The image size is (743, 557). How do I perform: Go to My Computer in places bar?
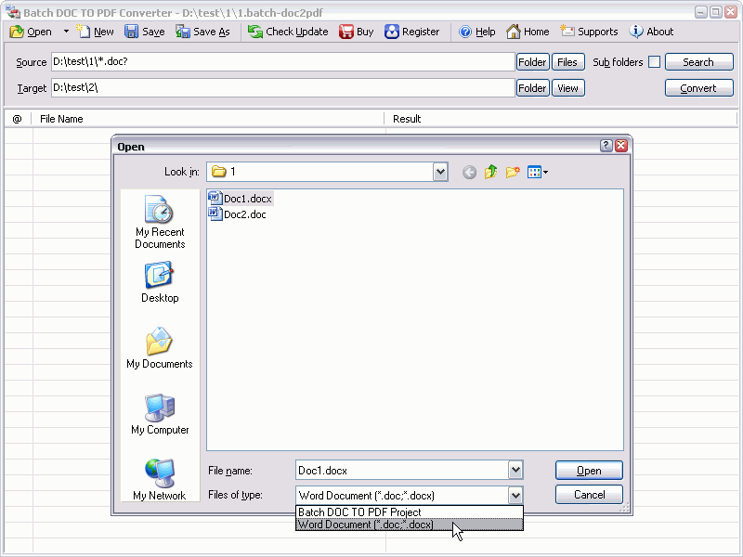160,414
